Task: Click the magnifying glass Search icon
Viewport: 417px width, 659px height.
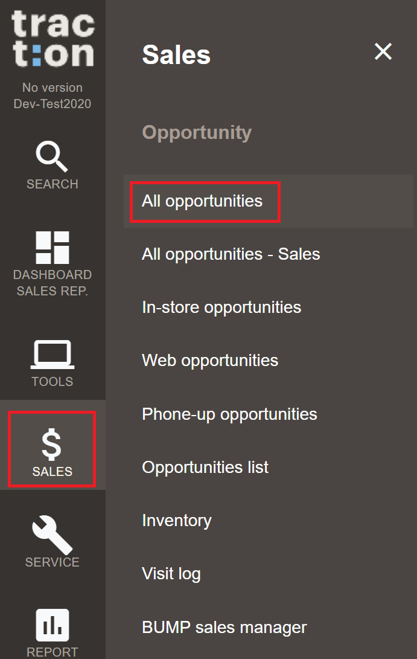Action: (52, 156)
